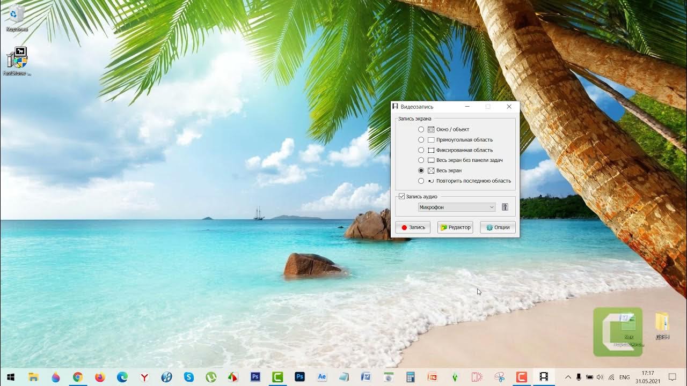Open the clock showing 17:17
The height and width of the screenshot is (386, 687).
tap(648, 377)
